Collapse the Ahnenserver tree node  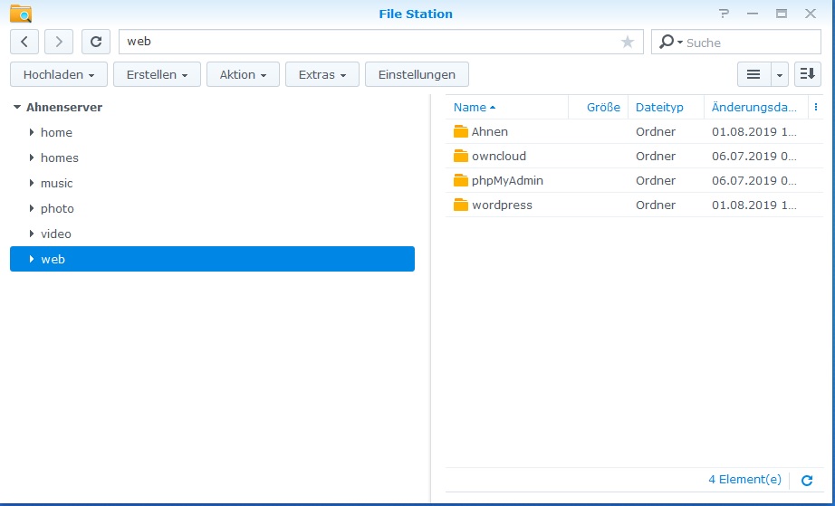point(17,108)
